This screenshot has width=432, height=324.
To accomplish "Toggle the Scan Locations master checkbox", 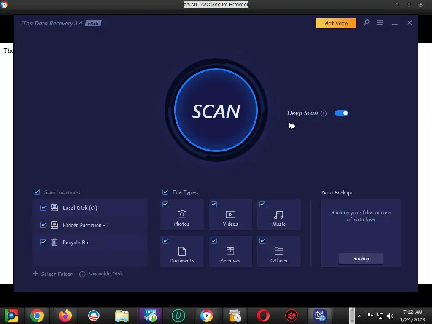I will click(x=37, y=192).
